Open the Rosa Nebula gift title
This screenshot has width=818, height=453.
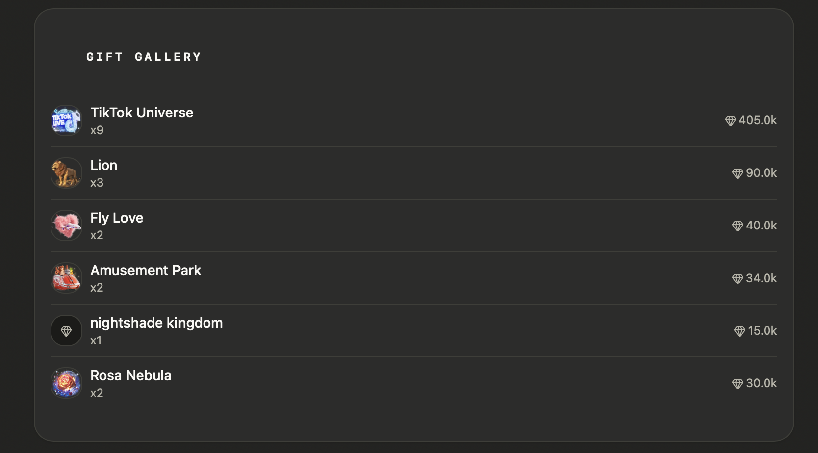[x=131, y=376]
